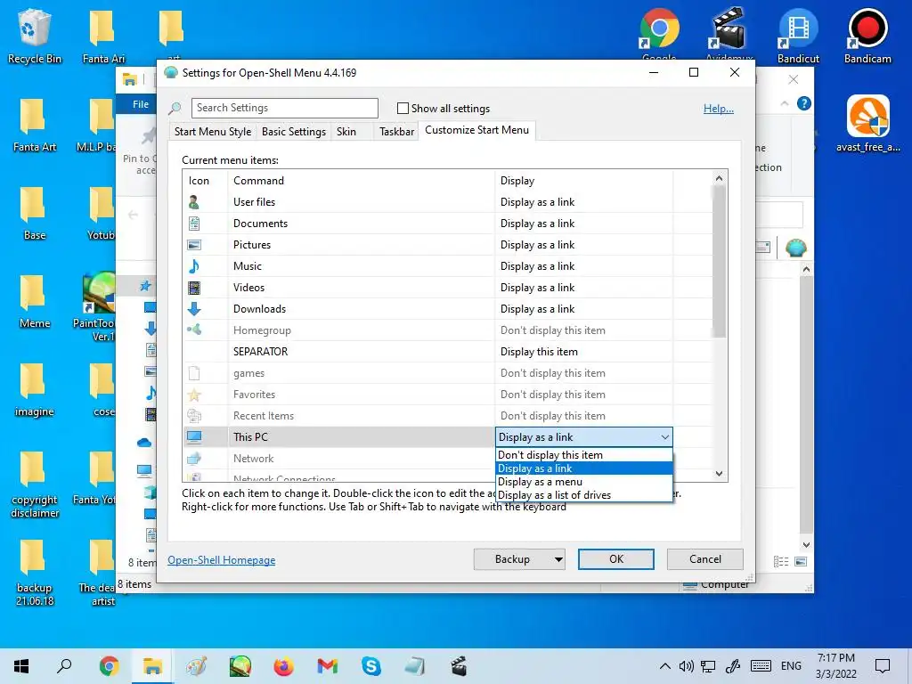Viewport: 912px width, 684px height.
Task: Click the Homegroup row icon
Action: click(193, 330)
